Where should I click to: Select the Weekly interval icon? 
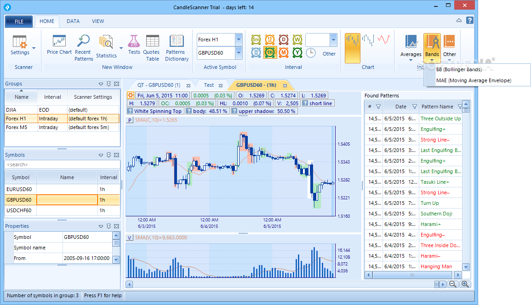(x=297, y=40)
